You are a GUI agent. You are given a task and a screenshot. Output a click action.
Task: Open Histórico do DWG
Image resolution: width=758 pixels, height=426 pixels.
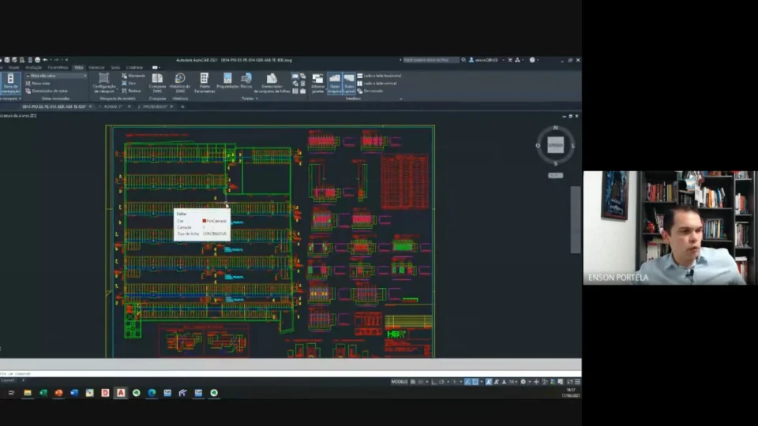(180, 83)
